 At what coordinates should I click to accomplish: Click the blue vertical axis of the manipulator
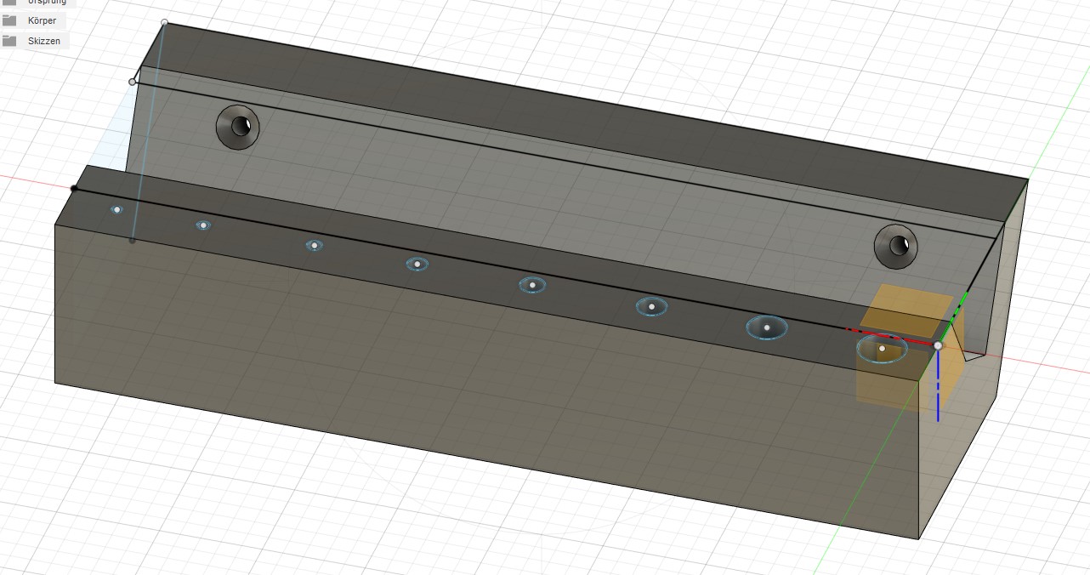pyautogui.click(x=938, y=385)
